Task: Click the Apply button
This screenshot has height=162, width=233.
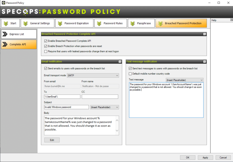Action: [205, 158]
